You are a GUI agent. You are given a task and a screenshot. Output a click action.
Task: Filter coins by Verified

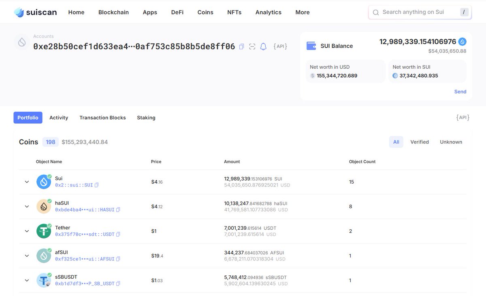tap(420, 142)
